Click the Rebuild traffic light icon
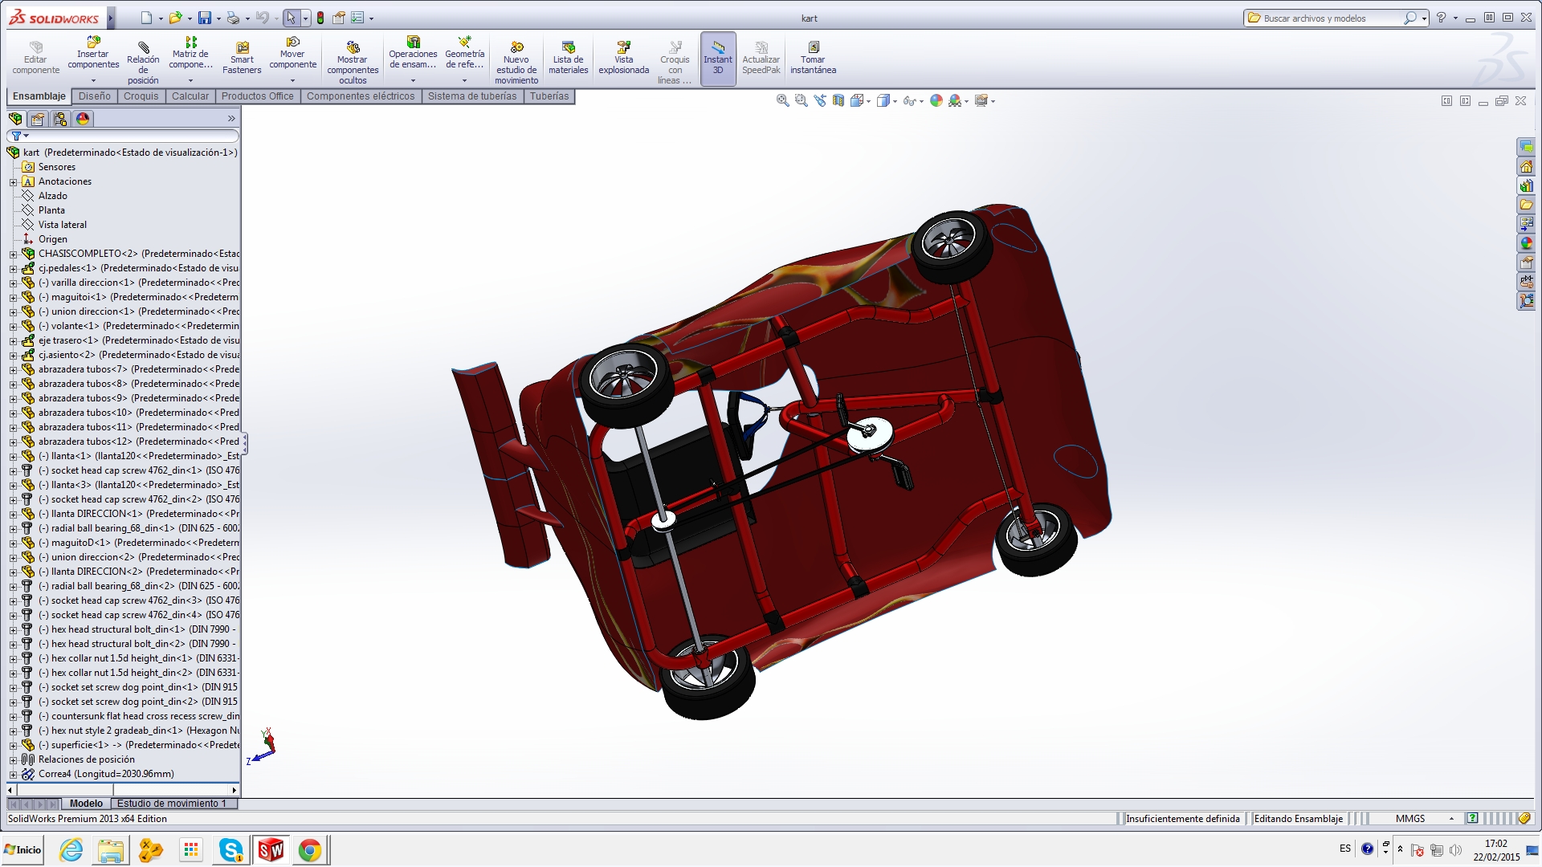This screenshot has height=867, width=1542. click(320, 18)
